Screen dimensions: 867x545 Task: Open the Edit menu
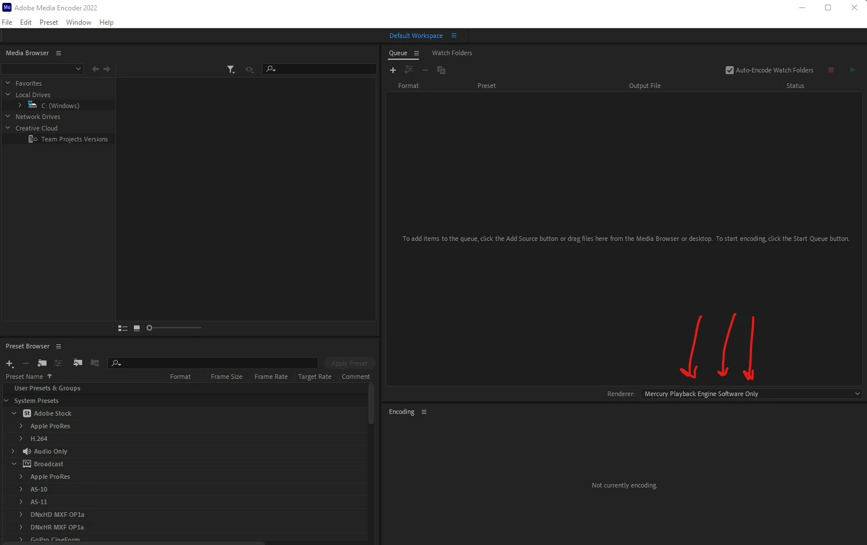[26, 22]
